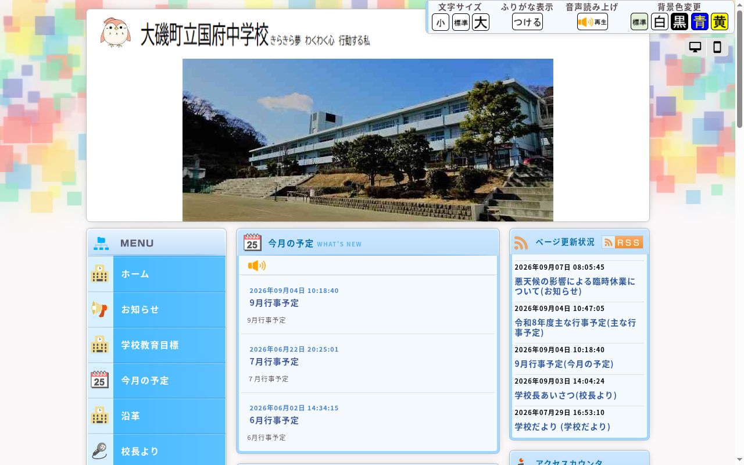This screenshot has width=744, height=465.
Task: Switch to desktop view icon
Action: coord(695,47)
